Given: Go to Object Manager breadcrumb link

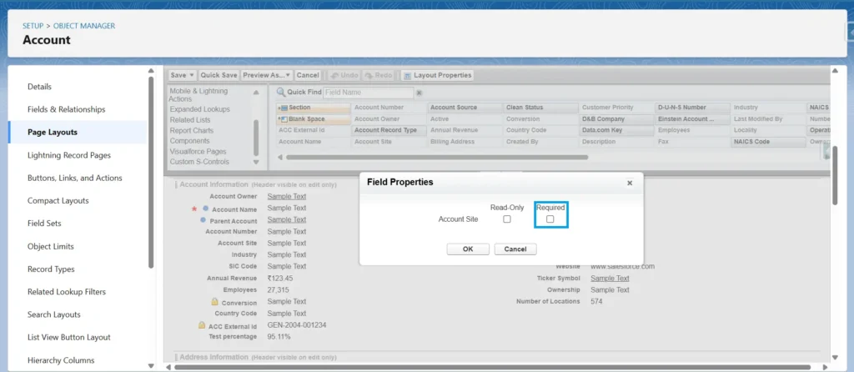Looking at the screenshot, I should point(84,26).
